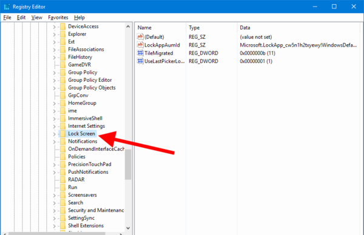Expand the Lock Screen key

(x=54, y=134)
